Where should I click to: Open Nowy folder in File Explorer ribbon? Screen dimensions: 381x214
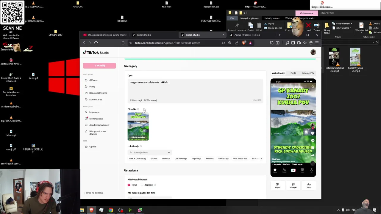(x=327, y=28)
